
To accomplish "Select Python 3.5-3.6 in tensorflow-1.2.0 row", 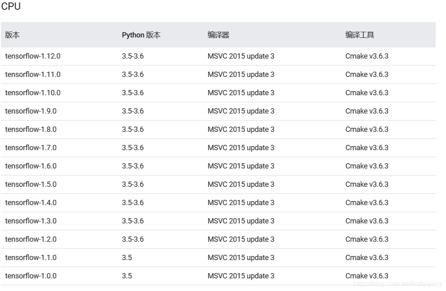I will [x=133, y=239].
